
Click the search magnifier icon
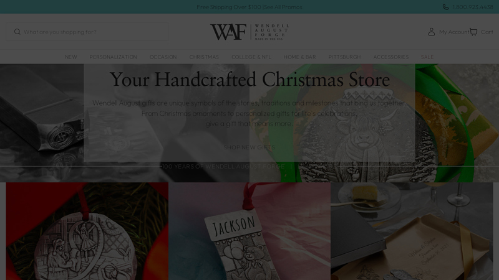(x=17, y=32)
